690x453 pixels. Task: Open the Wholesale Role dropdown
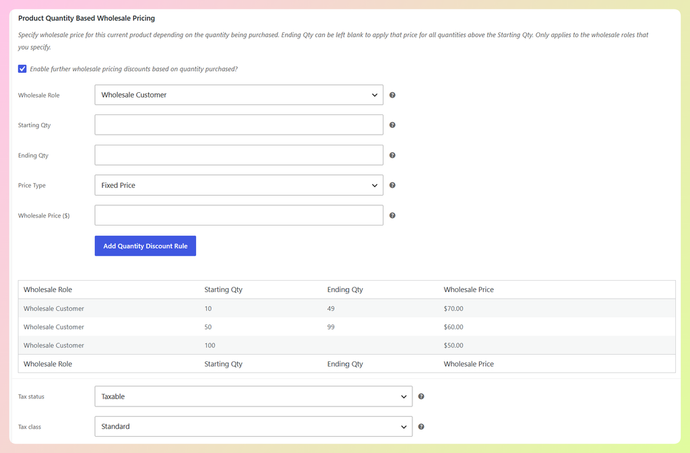click(239, 95)
